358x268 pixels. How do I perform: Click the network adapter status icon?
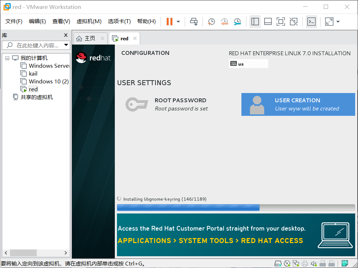click(x=296, y=264)
